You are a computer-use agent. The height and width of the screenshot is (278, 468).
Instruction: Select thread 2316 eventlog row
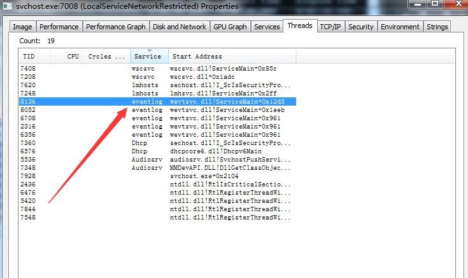(x=158, y=127)
